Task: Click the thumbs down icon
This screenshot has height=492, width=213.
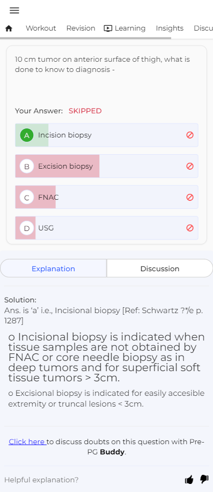Action: (x=204, y=479)
